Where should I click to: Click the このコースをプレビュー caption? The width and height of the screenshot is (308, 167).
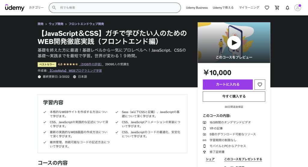pyautogui.click(x=234, y=57)
